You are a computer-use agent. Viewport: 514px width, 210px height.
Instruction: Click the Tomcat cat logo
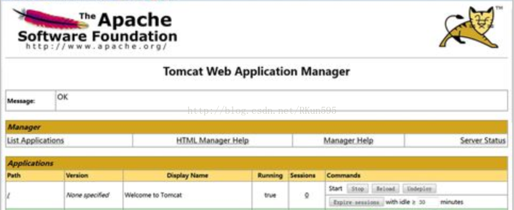tap(469, 27)
